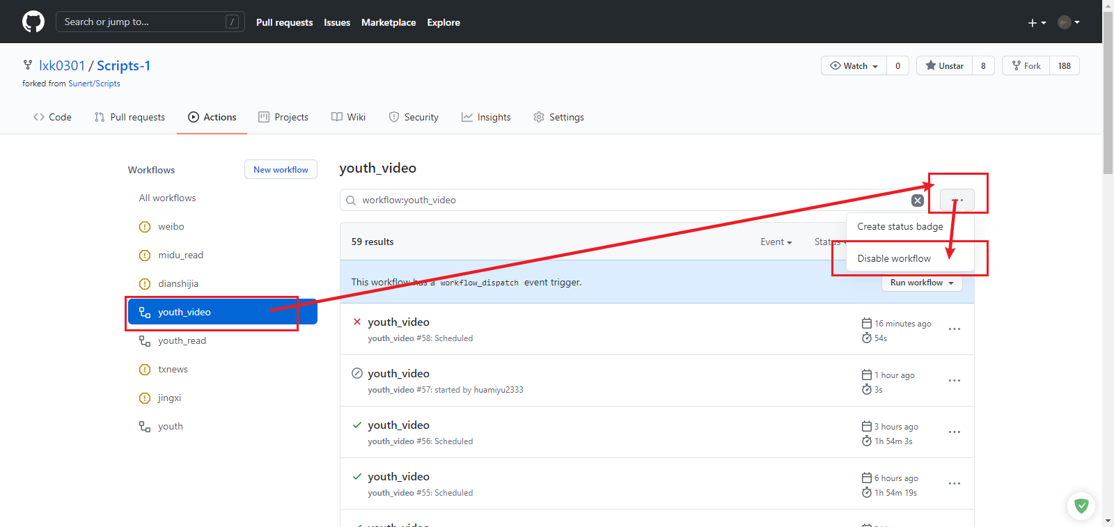Screen dimensions: 1114x527
Task: Click the failed status icon on run #58
Action: point(357,322)
